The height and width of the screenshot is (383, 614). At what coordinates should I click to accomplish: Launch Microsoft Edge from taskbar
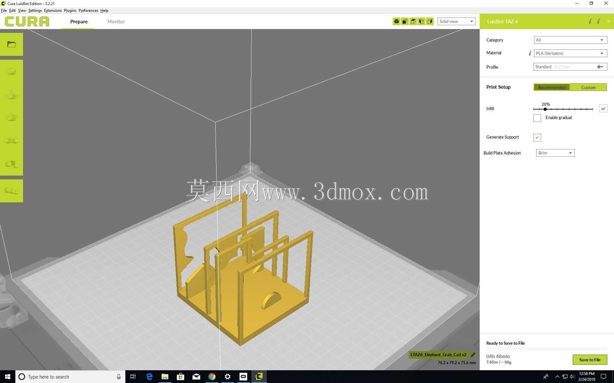(x=149, y=377)
